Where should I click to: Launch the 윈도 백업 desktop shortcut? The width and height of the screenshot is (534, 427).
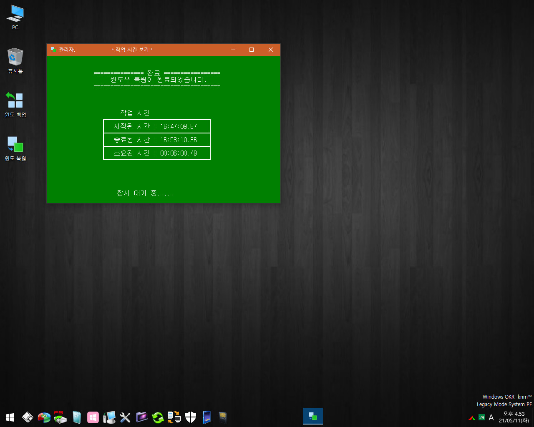[15, 104]
